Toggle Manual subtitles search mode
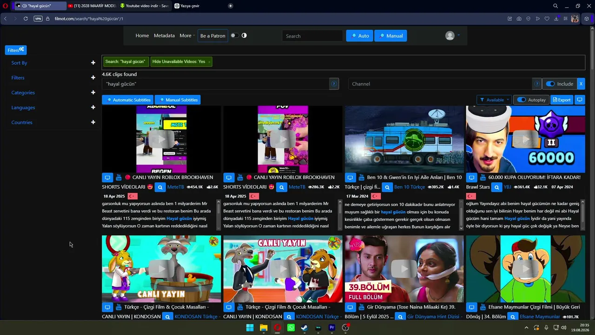 [x=390, y=36]
